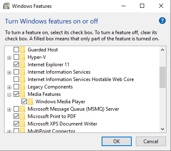Image resolution: width=171 pixels, height=151 pixels.
Task: Click the Windows Features title bar icon
Action: tap(6, 6)
